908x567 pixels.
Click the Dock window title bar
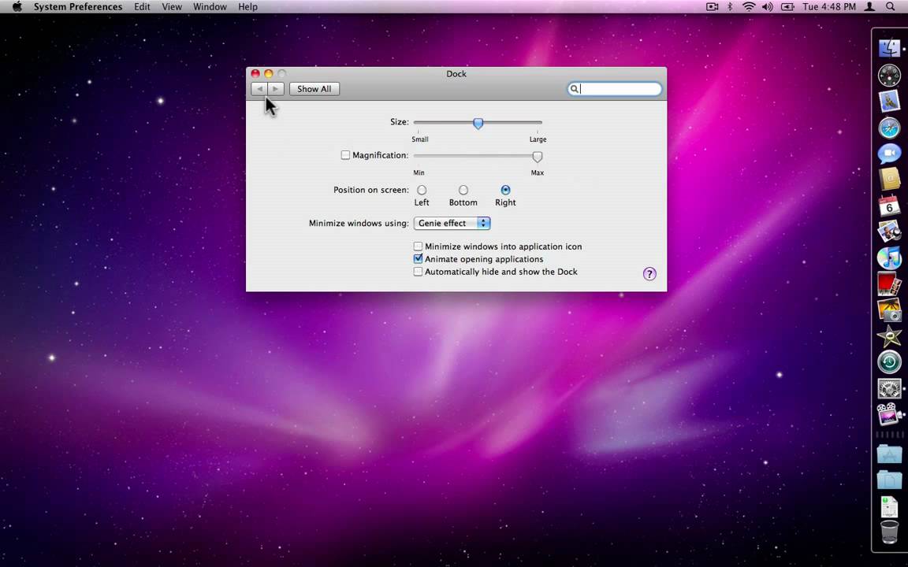point(456,73)
